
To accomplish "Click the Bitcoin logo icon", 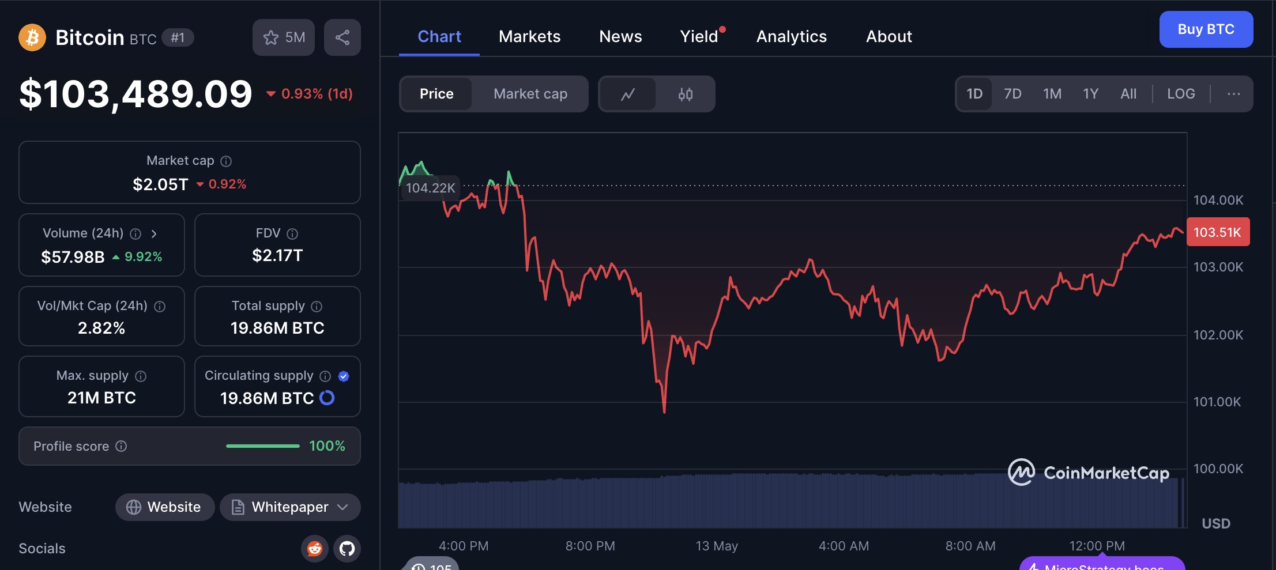I will click(x=32, y=37).
